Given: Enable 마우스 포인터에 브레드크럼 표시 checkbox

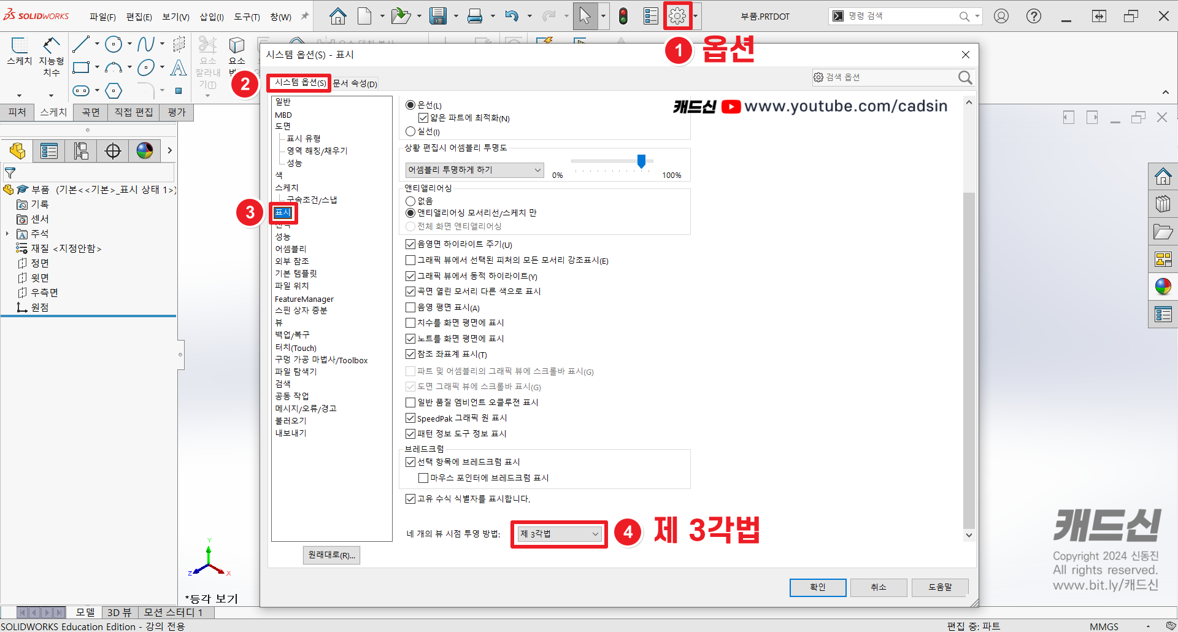Looking at the screenshot, I should (423, 478).
